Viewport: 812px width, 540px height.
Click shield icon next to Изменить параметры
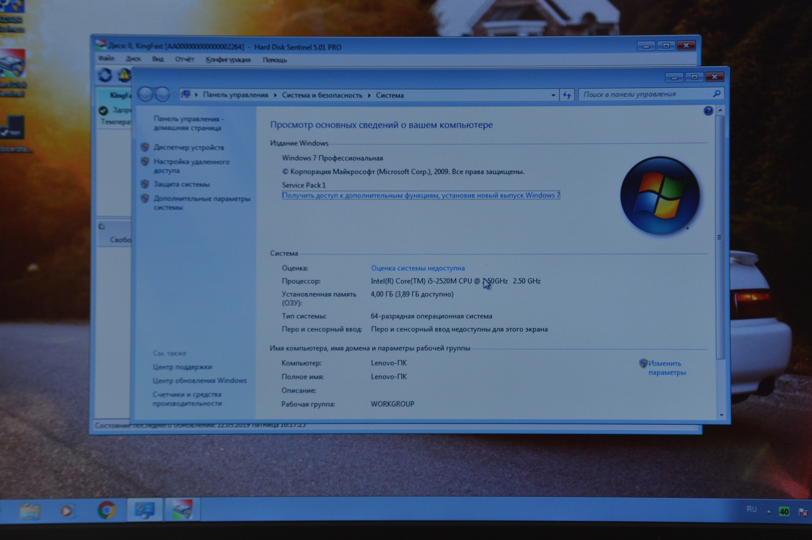(643, 363)
